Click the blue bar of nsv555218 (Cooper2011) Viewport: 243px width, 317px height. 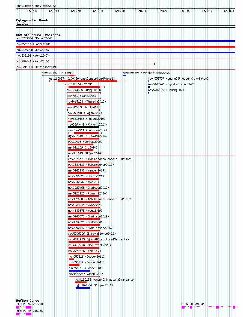click(79, 271)
